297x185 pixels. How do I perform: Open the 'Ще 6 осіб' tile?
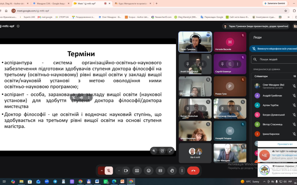pos(195,153)
